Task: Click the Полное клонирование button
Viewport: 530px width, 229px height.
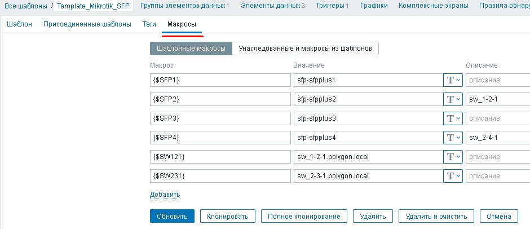Action: coord(304,217)
